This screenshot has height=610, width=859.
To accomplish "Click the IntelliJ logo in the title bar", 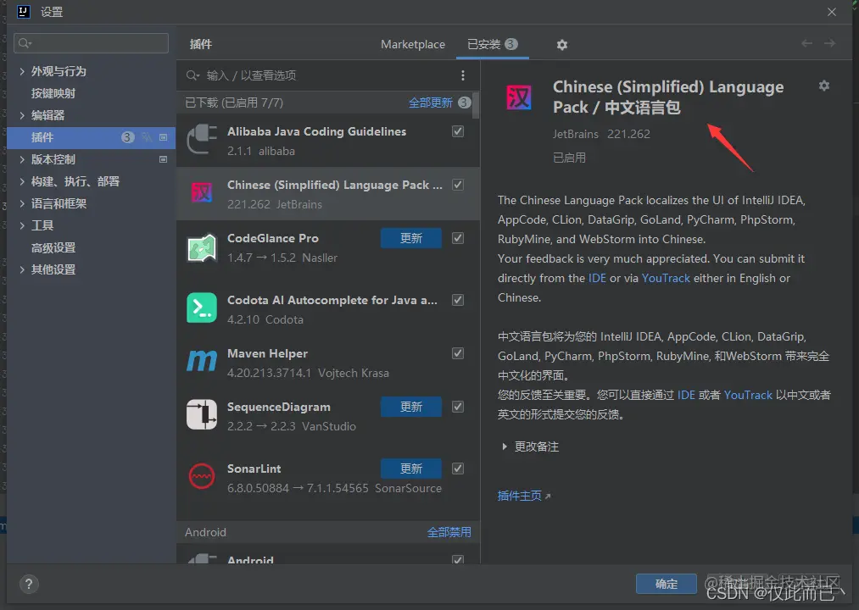I will point(24,12).
